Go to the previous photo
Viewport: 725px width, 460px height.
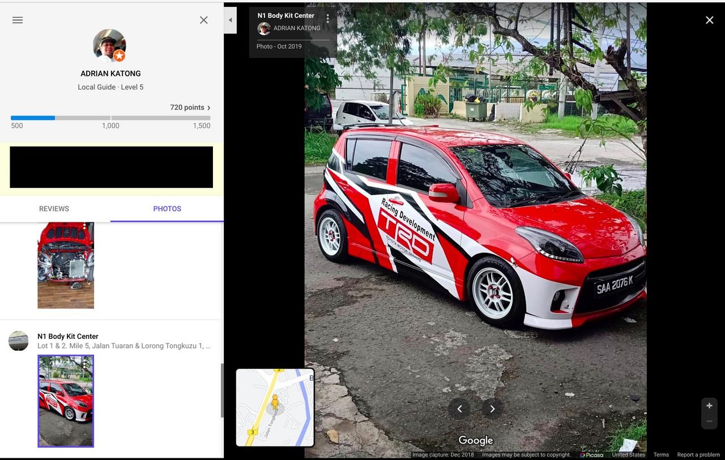[x=459, y=409]
